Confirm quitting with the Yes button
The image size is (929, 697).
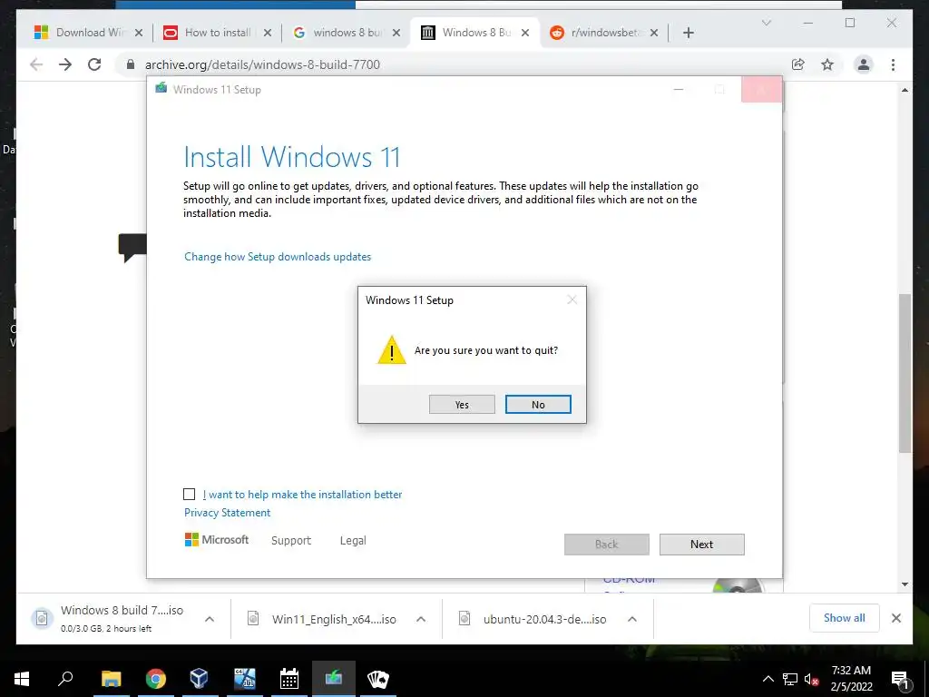(462, 404)
